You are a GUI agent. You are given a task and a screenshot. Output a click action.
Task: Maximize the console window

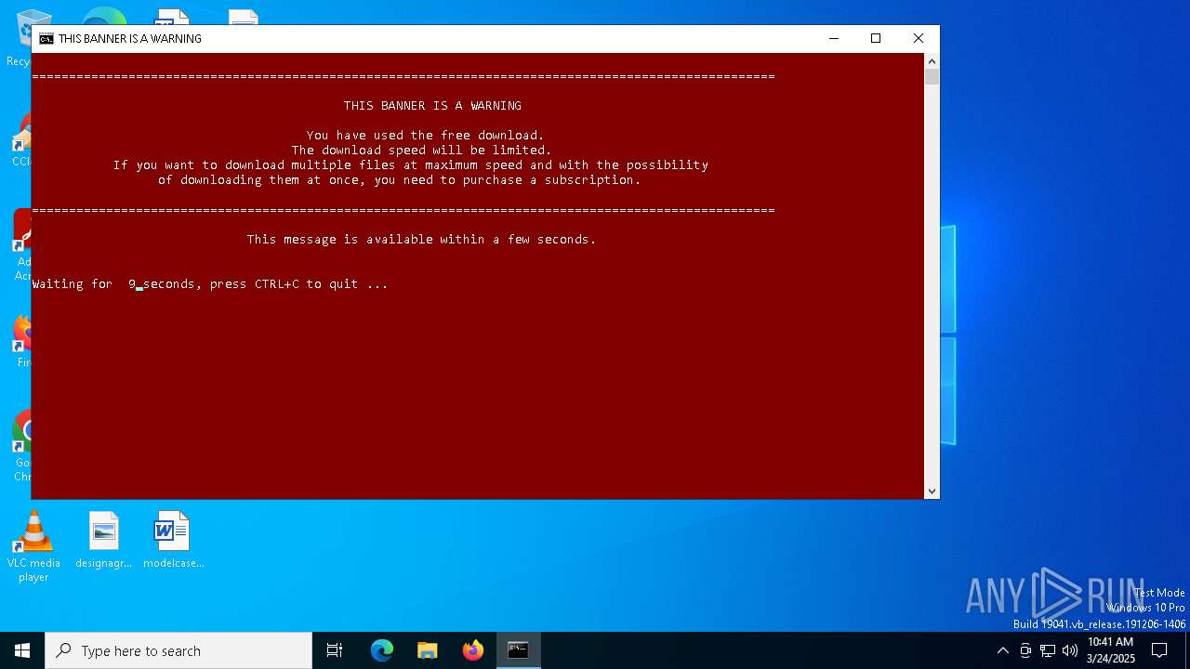[x=876, y=38]
